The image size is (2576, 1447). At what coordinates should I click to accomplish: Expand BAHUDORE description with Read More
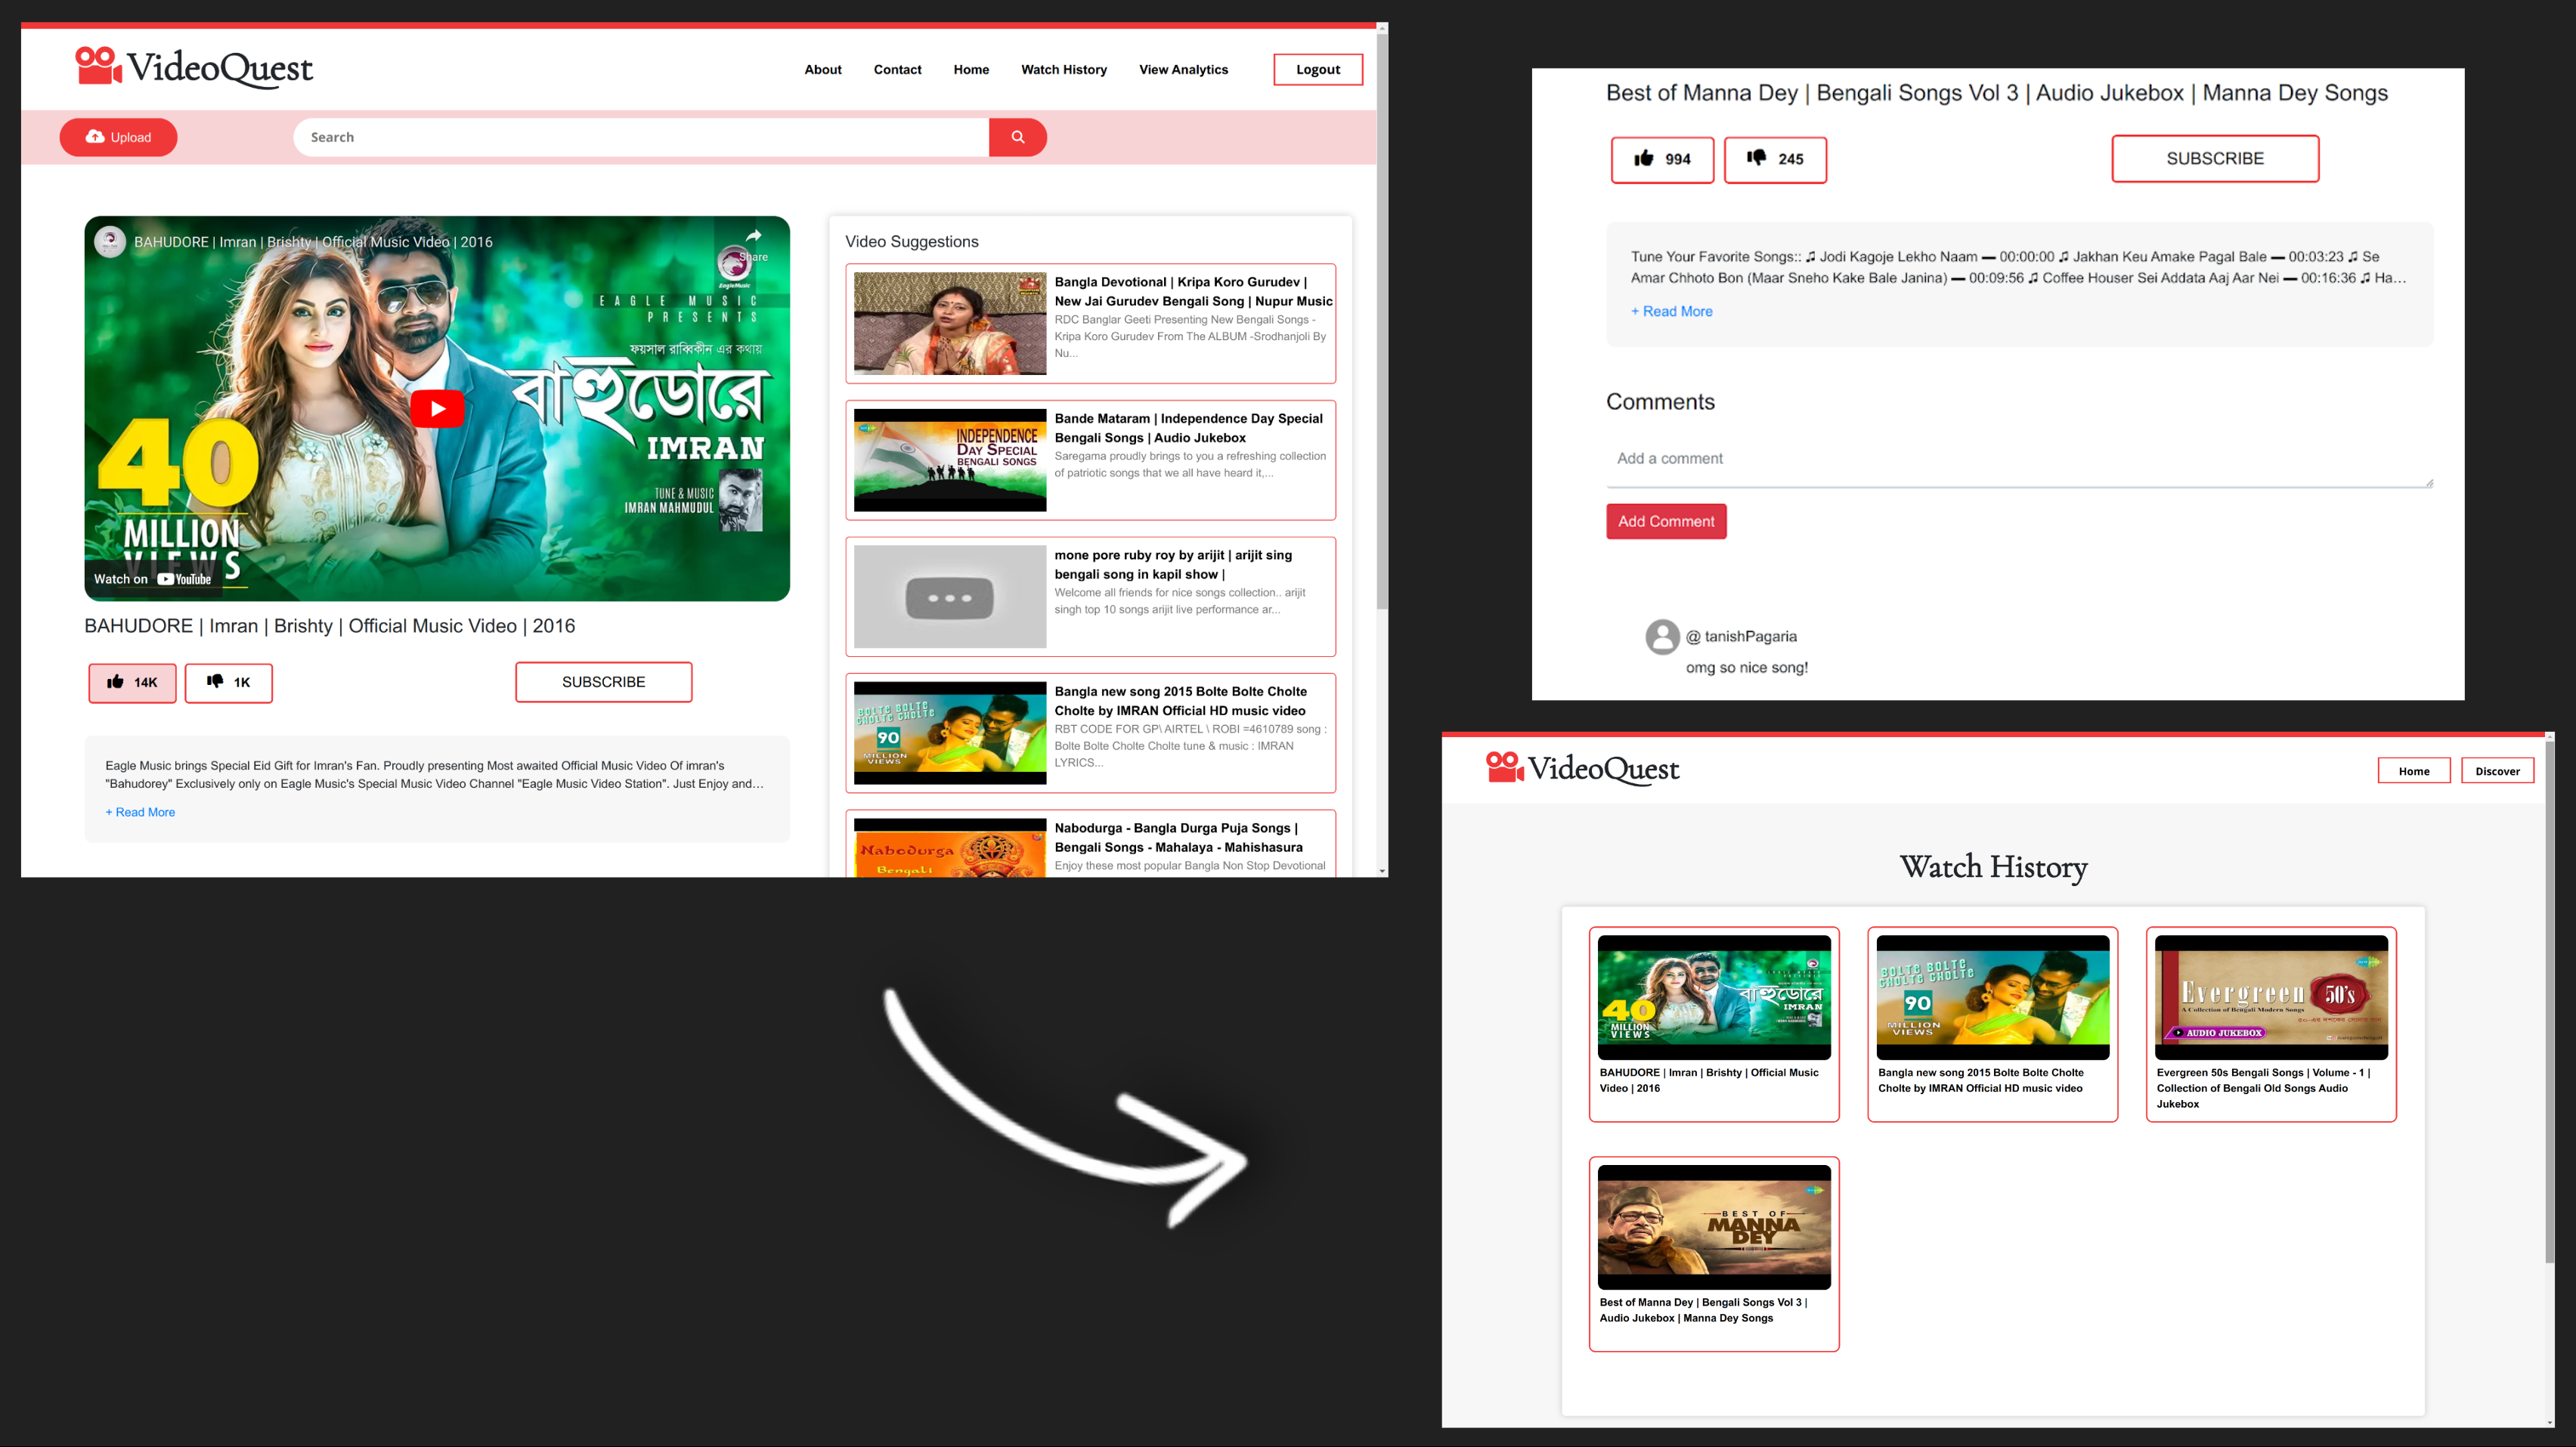coord(140,812)
